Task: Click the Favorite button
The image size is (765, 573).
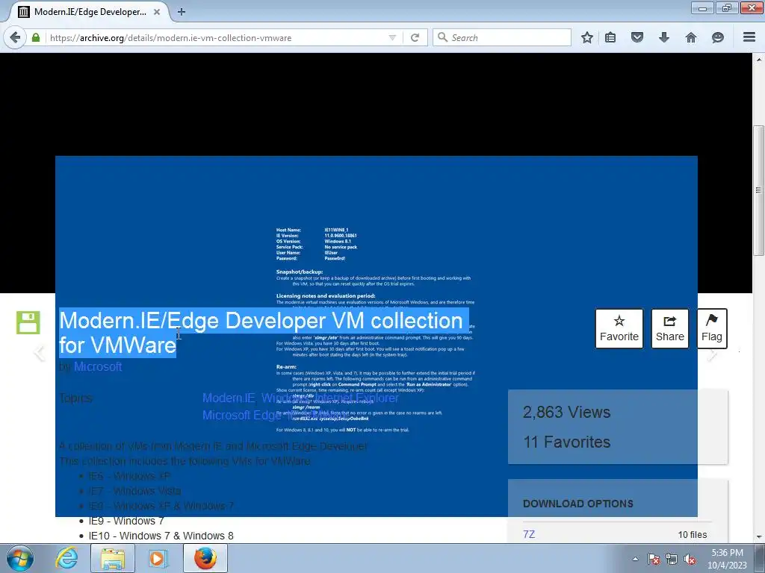Action: 619,328
